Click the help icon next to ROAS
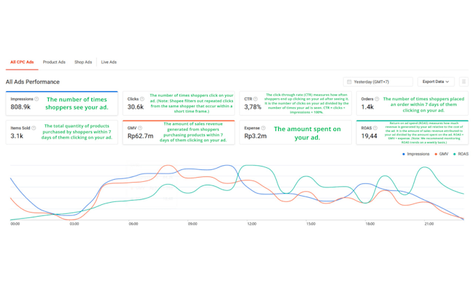Screen dimensions: 474x285 (x=375, y=128)
